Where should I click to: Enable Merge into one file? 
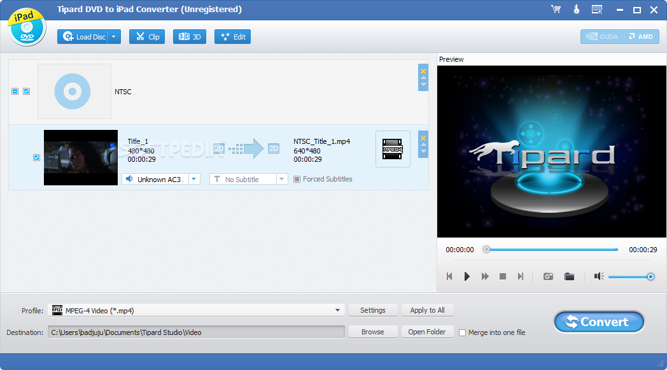point(463,332)
